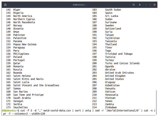This screenshot has width=159, height=117.
Task: Open the hamburger menu icon
Action: click(140, 5)
